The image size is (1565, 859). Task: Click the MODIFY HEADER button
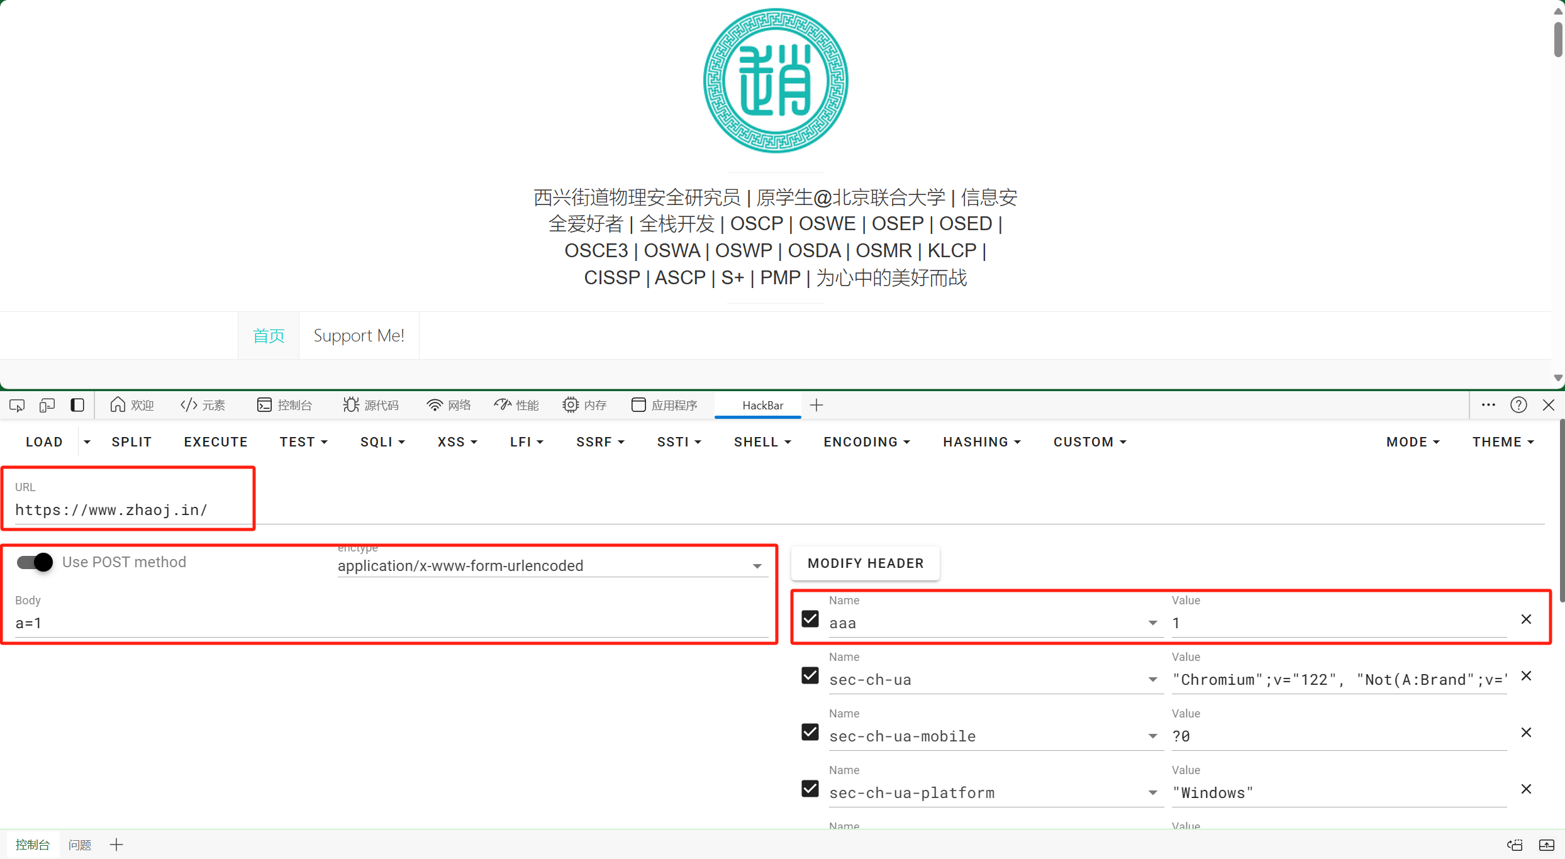(x=866, y=563)
